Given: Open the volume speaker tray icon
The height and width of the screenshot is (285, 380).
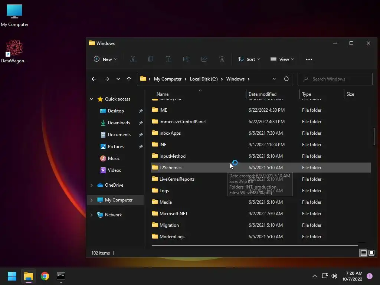Looking at the screenshot, I should click(x=334, y=276).
